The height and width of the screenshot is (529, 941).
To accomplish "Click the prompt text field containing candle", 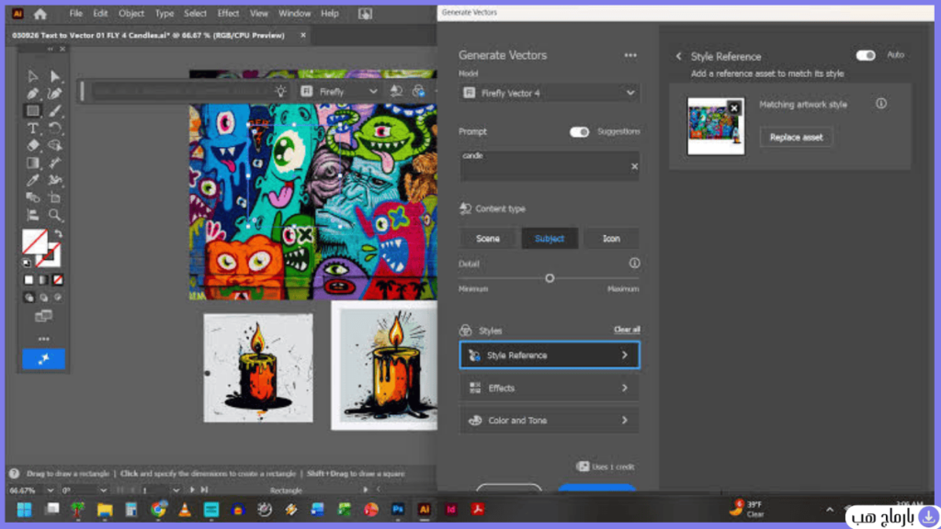I will 550,165.
